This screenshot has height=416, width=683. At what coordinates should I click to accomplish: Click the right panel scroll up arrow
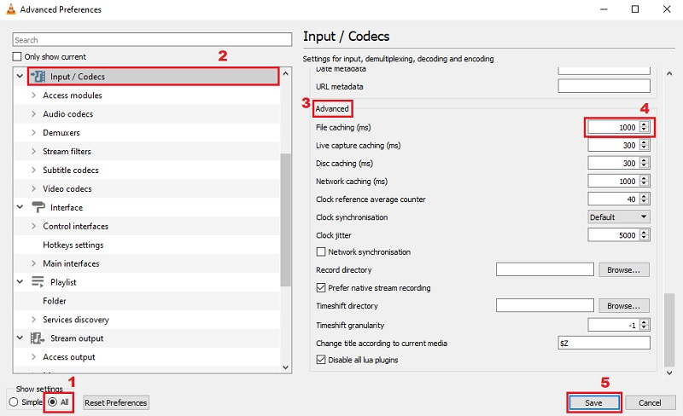pyautogui.click(x=669, y=74)
